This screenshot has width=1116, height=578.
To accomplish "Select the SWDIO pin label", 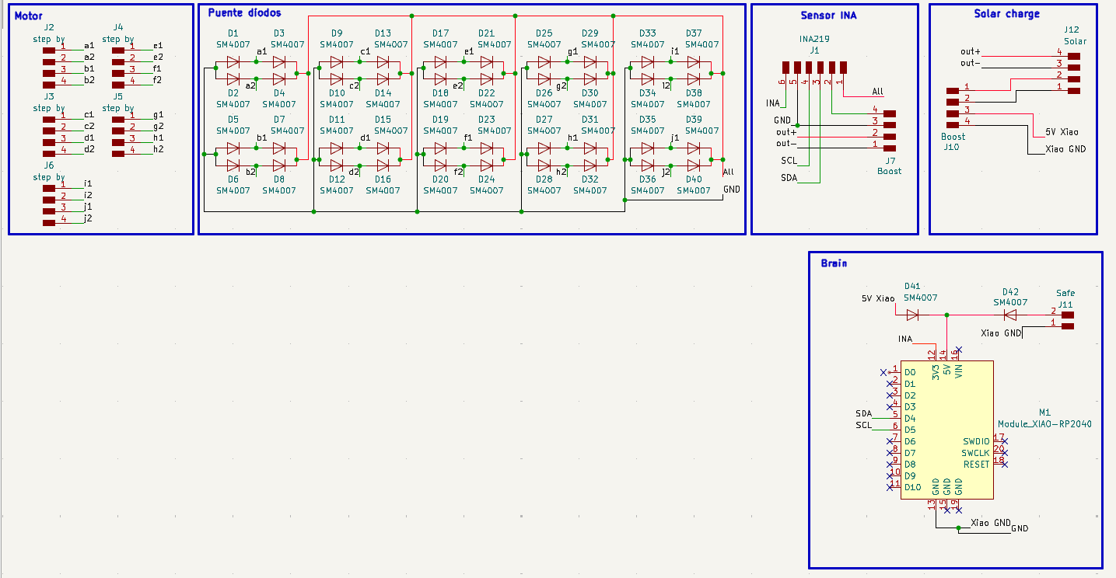I will tap(976, 441).
